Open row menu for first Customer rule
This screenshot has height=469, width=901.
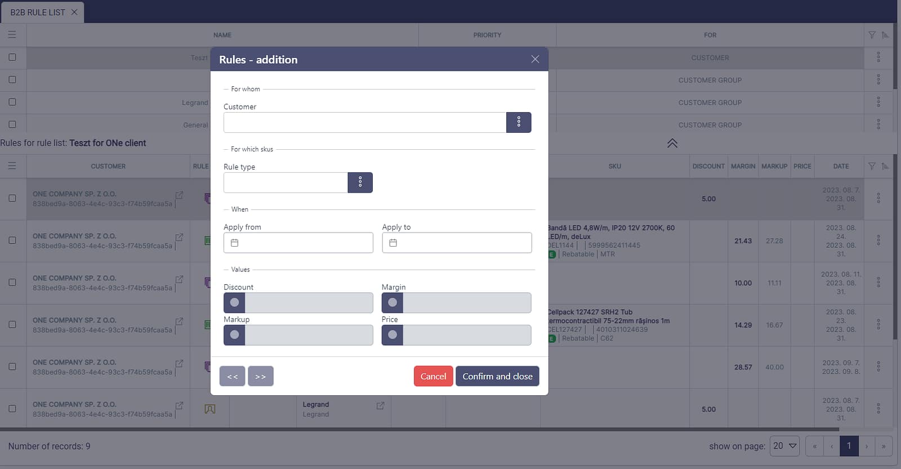point(878,57)
